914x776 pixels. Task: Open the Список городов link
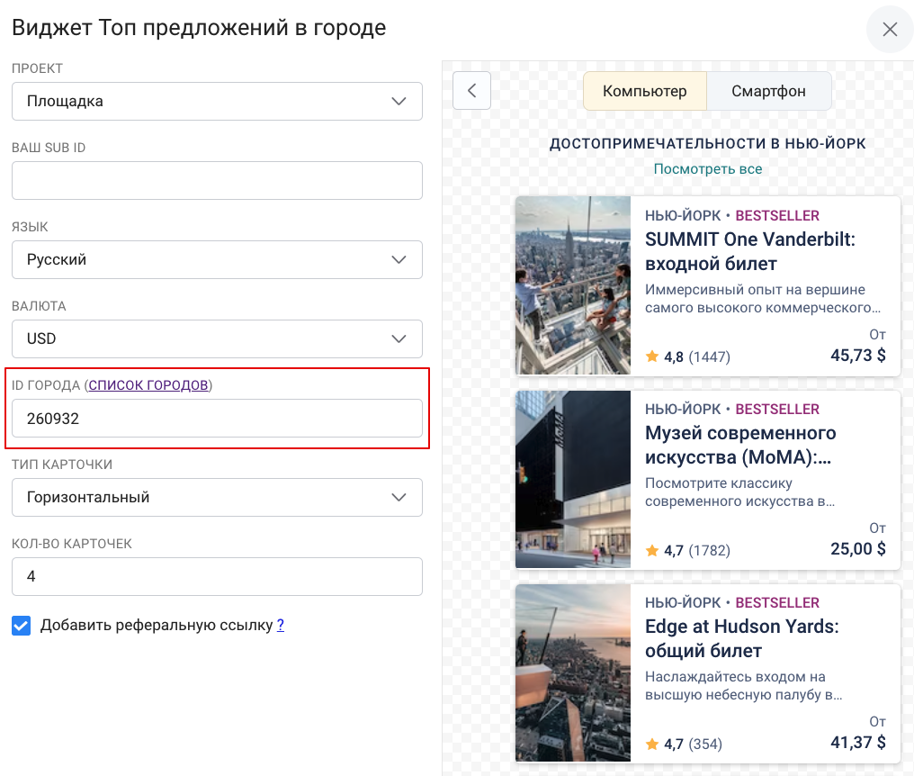coord(148,385)
